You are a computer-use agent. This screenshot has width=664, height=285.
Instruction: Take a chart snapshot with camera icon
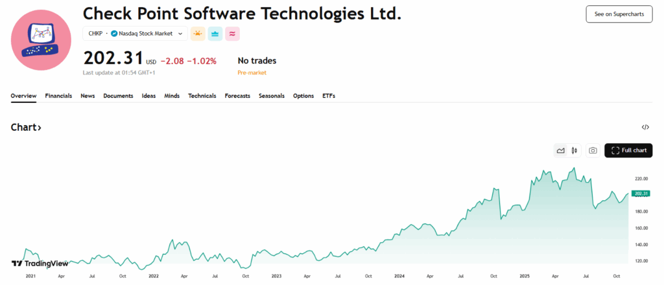pyautogui.click(x=593, y=150)
